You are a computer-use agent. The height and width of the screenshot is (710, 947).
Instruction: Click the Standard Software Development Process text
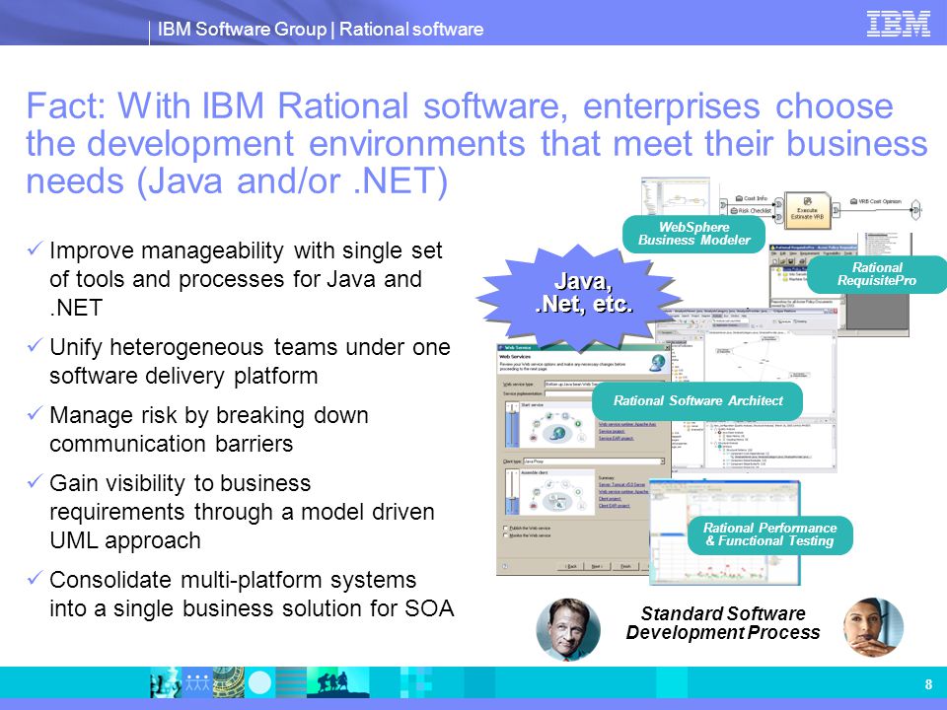point(723,623)
